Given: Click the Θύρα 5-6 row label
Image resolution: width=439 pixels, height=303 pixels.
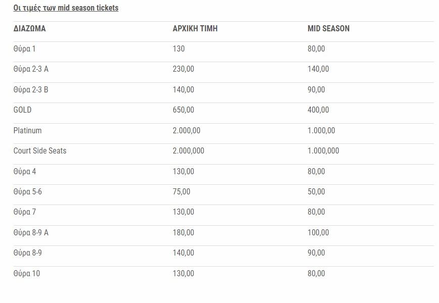Looking at the screenshot, I should click(x=27, y=192).
